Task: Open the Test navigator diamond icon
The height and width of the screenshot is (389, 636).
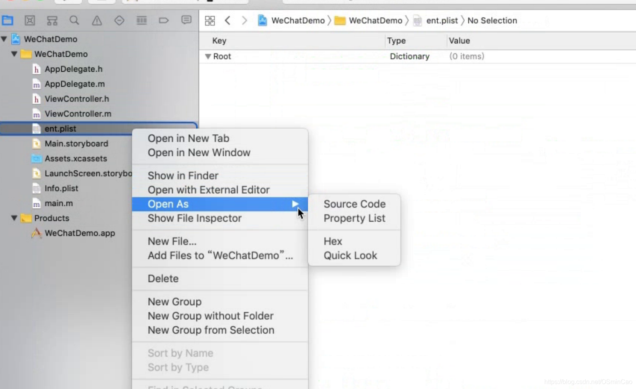Action: pyautogui.click(x=119, y=20)
